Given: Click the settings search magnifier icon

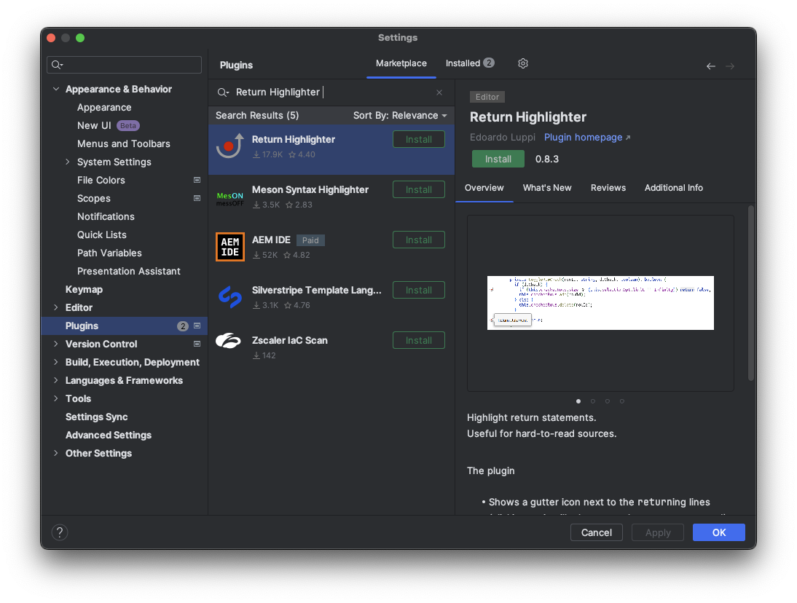Looking at the screenshot, I should pyautogui.click(x=57, y=65).
